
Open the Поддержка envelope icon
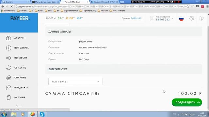[x=8, y=87]
